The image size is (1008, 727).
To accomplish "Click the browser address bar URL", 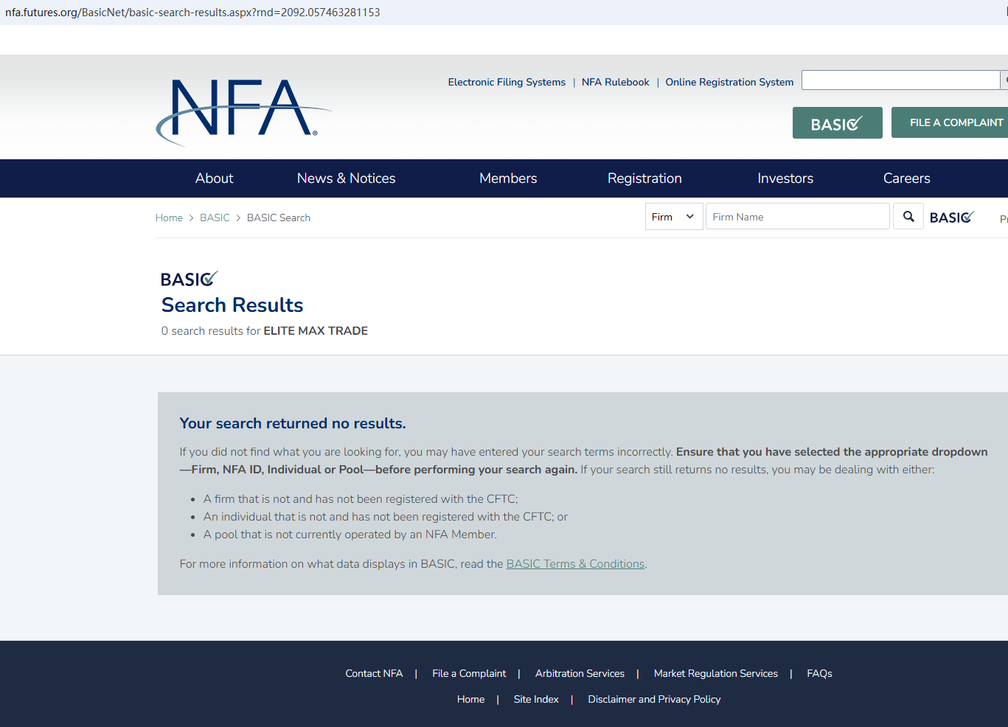I will point(192,13).
